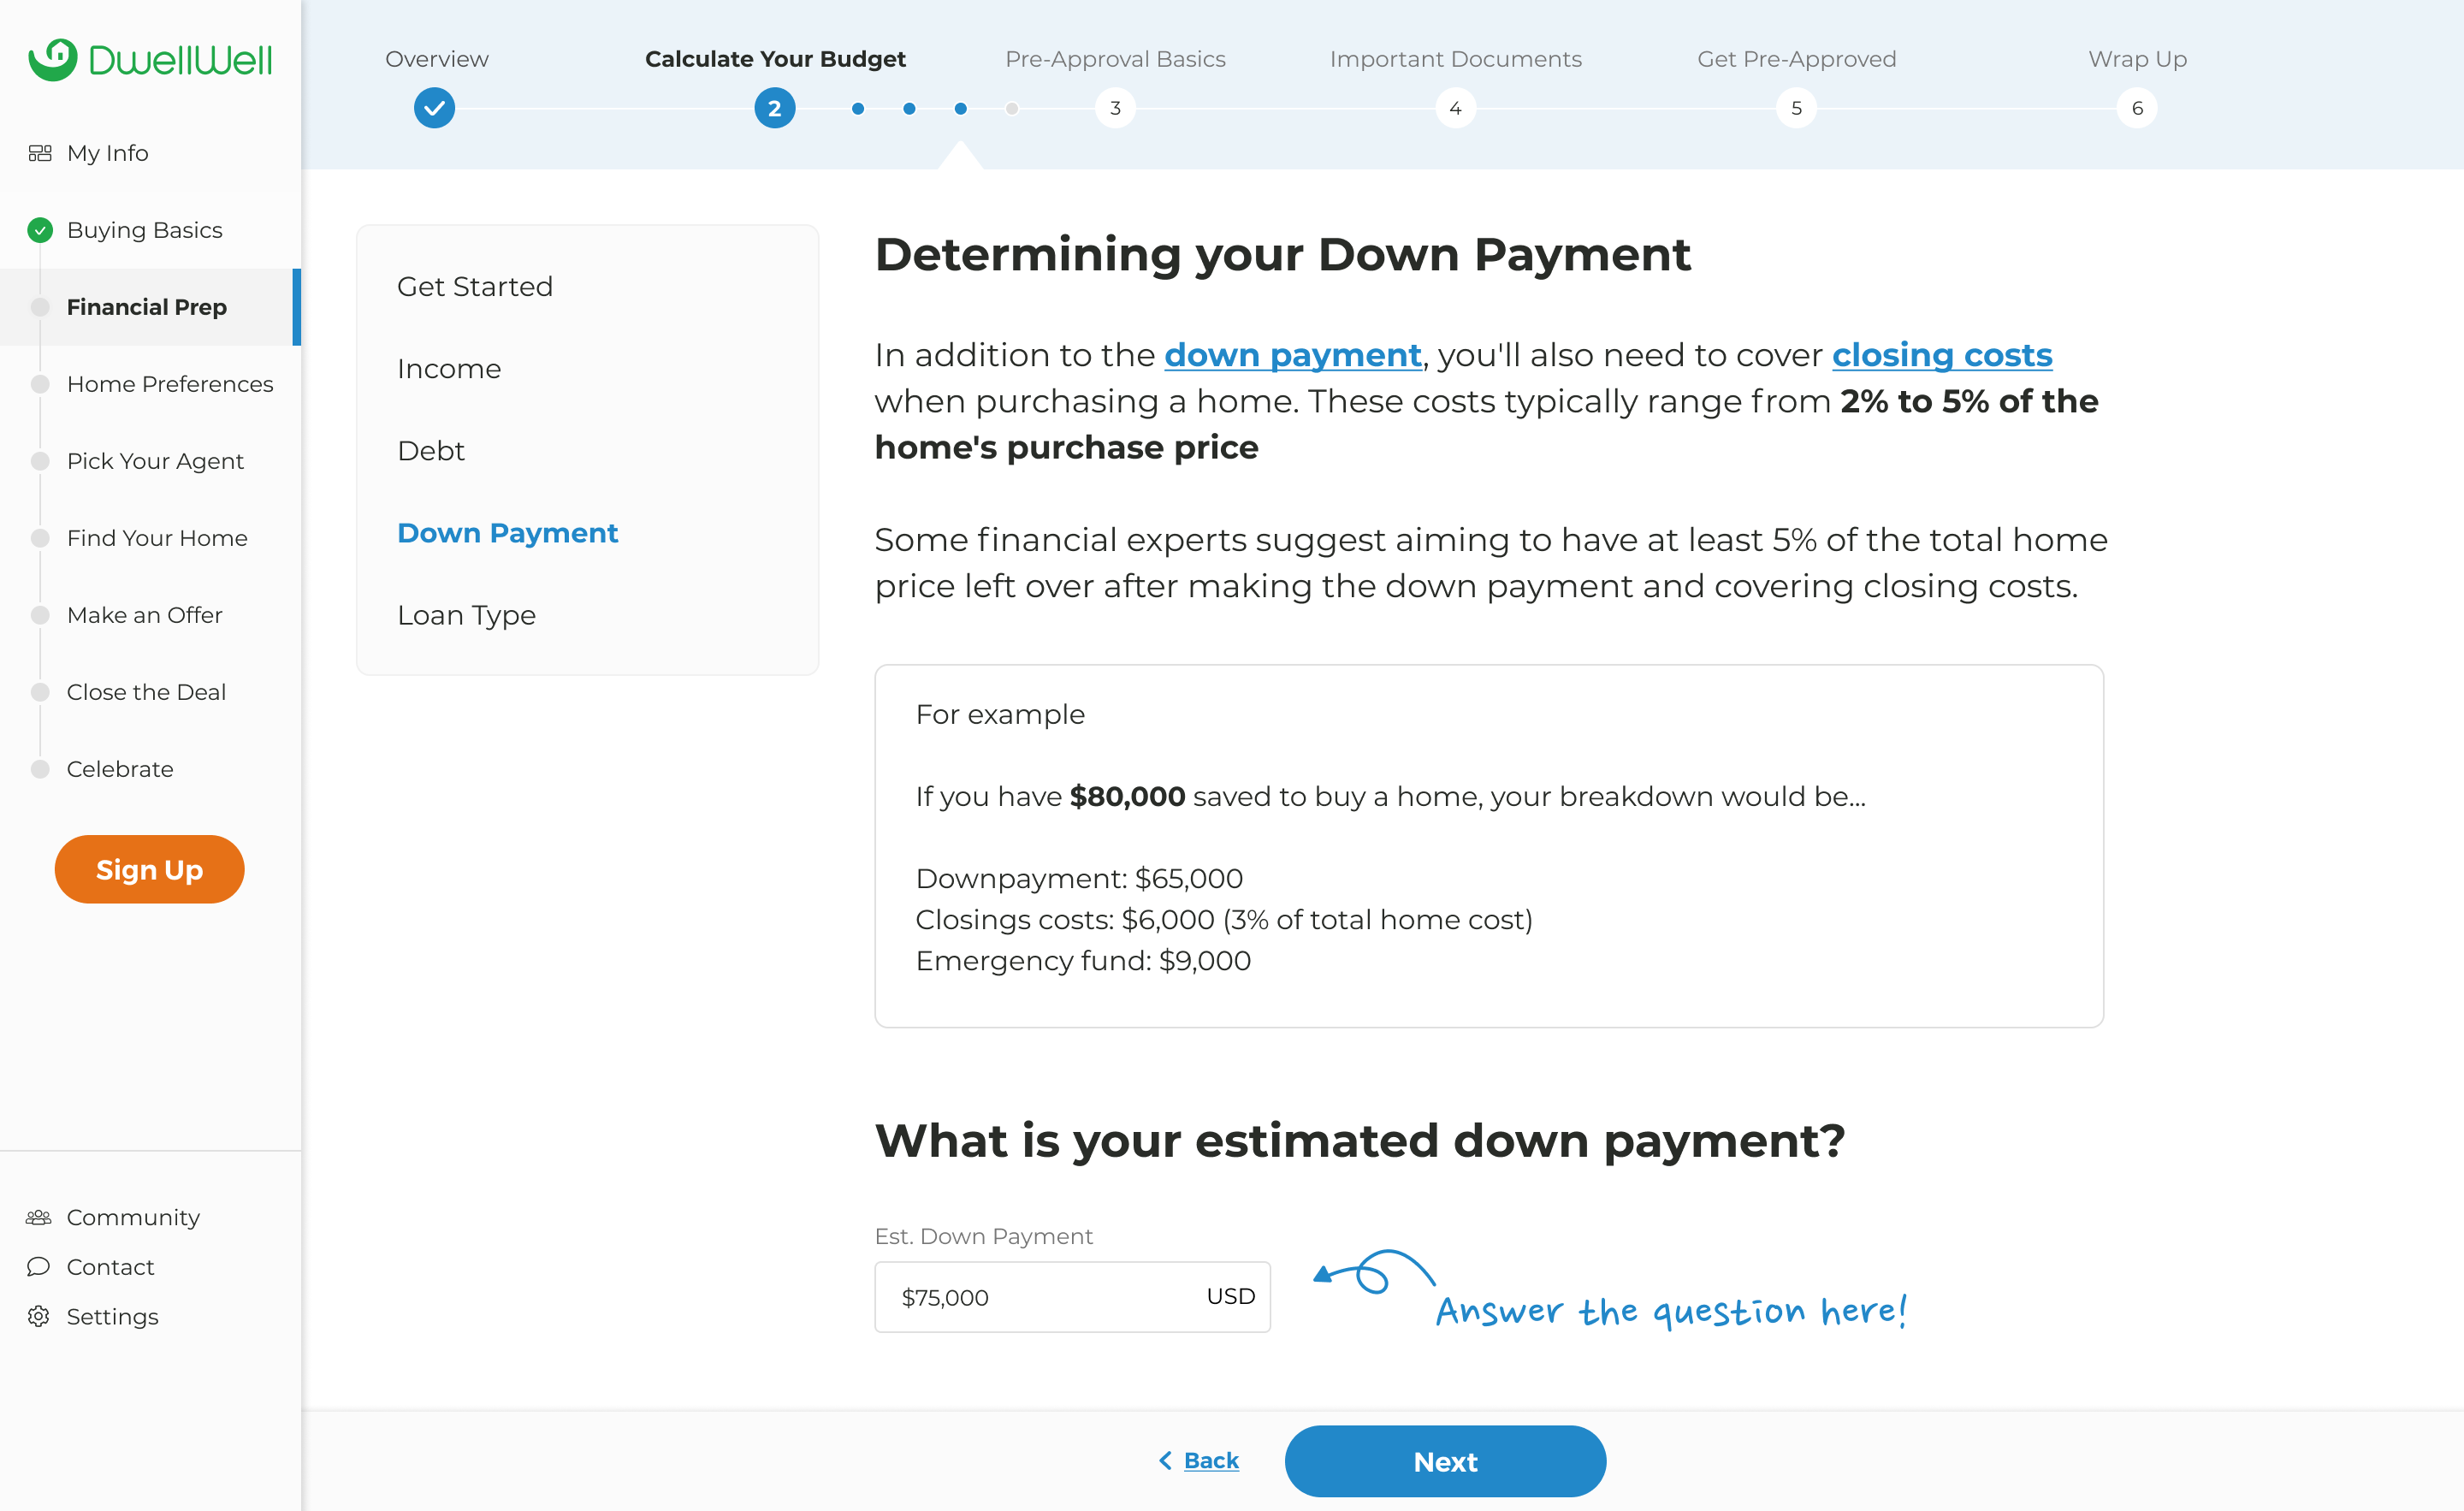
Task: Jump to step 6 Wrap Up circle
Action: 2136,108
